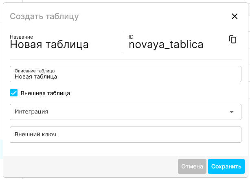The height and width of the screenshot is (179, 250).
Task: Close the Создать таблицу dialog
Action: (x=234, y=16)
